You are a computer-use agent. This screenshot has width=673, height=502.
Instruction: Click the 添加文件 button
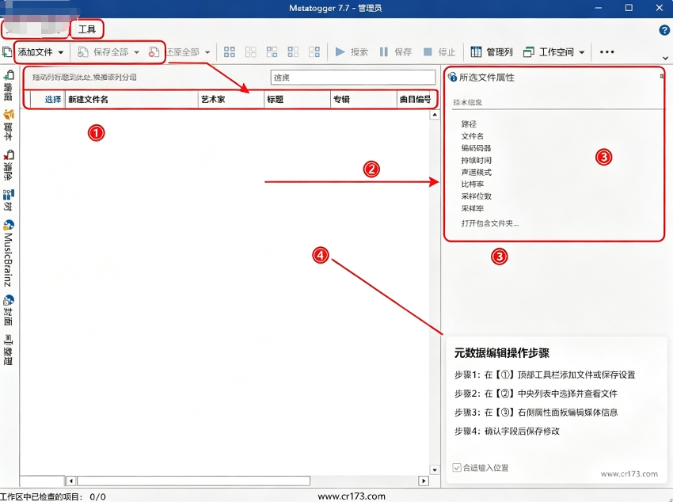(x=35, y=52)
